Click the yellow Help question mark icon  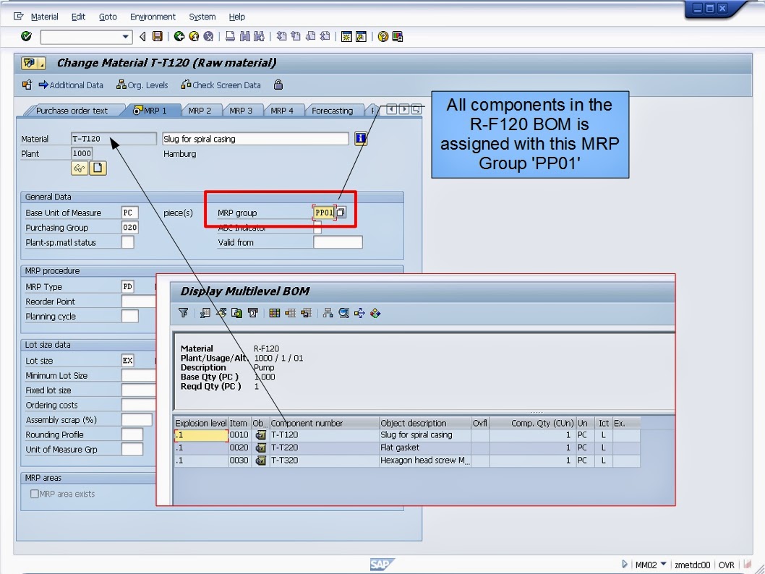(383, 37)
